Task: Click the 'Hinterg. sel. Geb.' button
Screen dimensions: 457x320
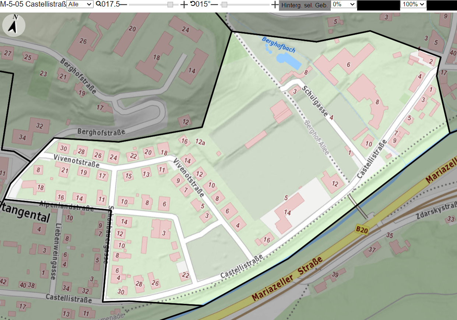Action: [x=305, y=5]
